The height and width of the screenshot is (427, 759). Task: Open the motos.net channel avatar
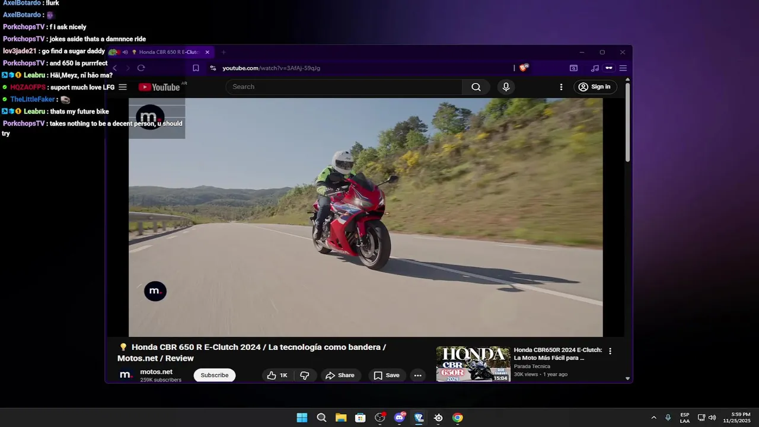[126, 375]
